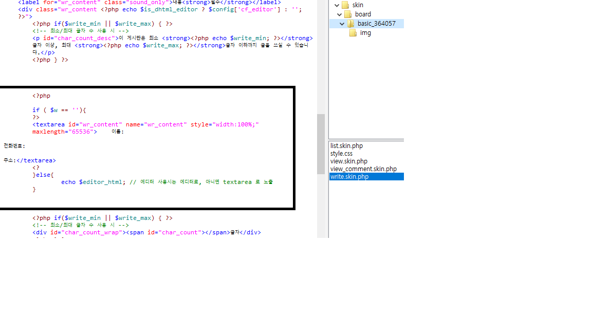Select write.skin.php in file list
This screenshot has width=592, height=333.
[349, 177]
